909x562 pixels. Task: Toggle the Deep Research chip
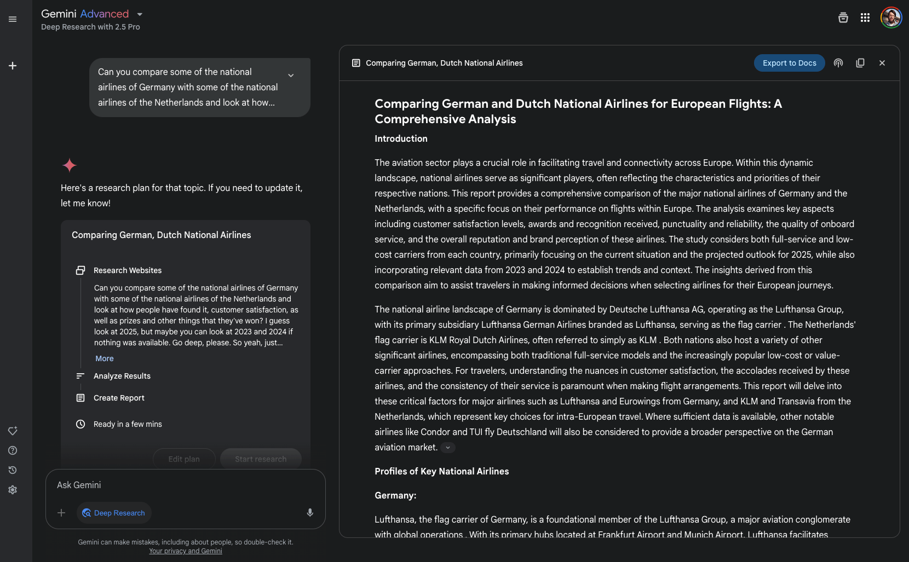click(x=114, y=513)
